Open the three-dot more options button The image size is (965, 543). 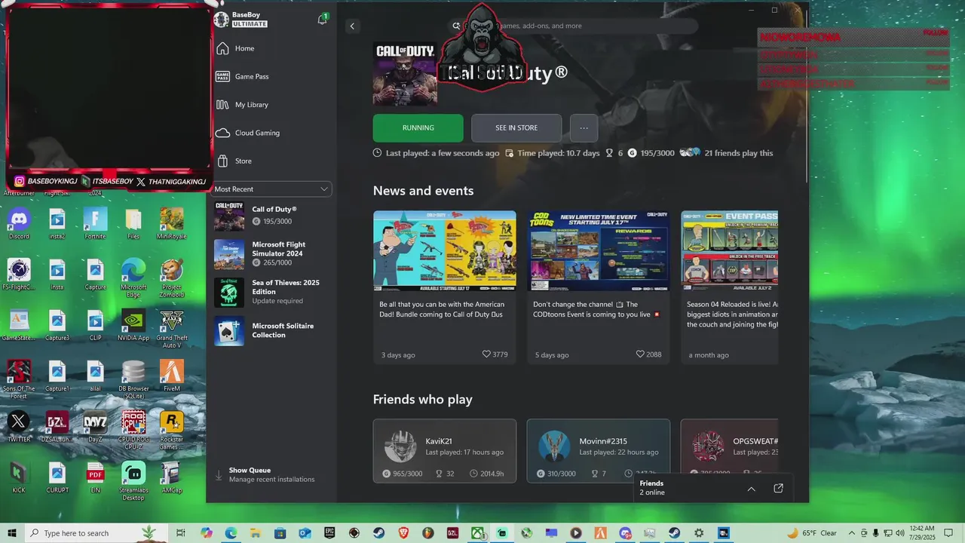(584, 128)
